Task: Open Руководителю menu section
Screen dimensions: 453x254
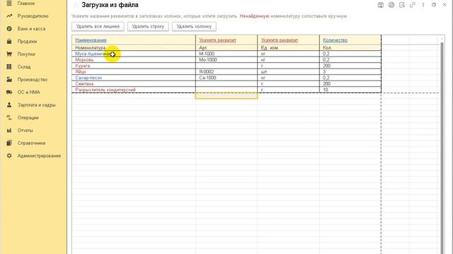Action: coord(33,16)
